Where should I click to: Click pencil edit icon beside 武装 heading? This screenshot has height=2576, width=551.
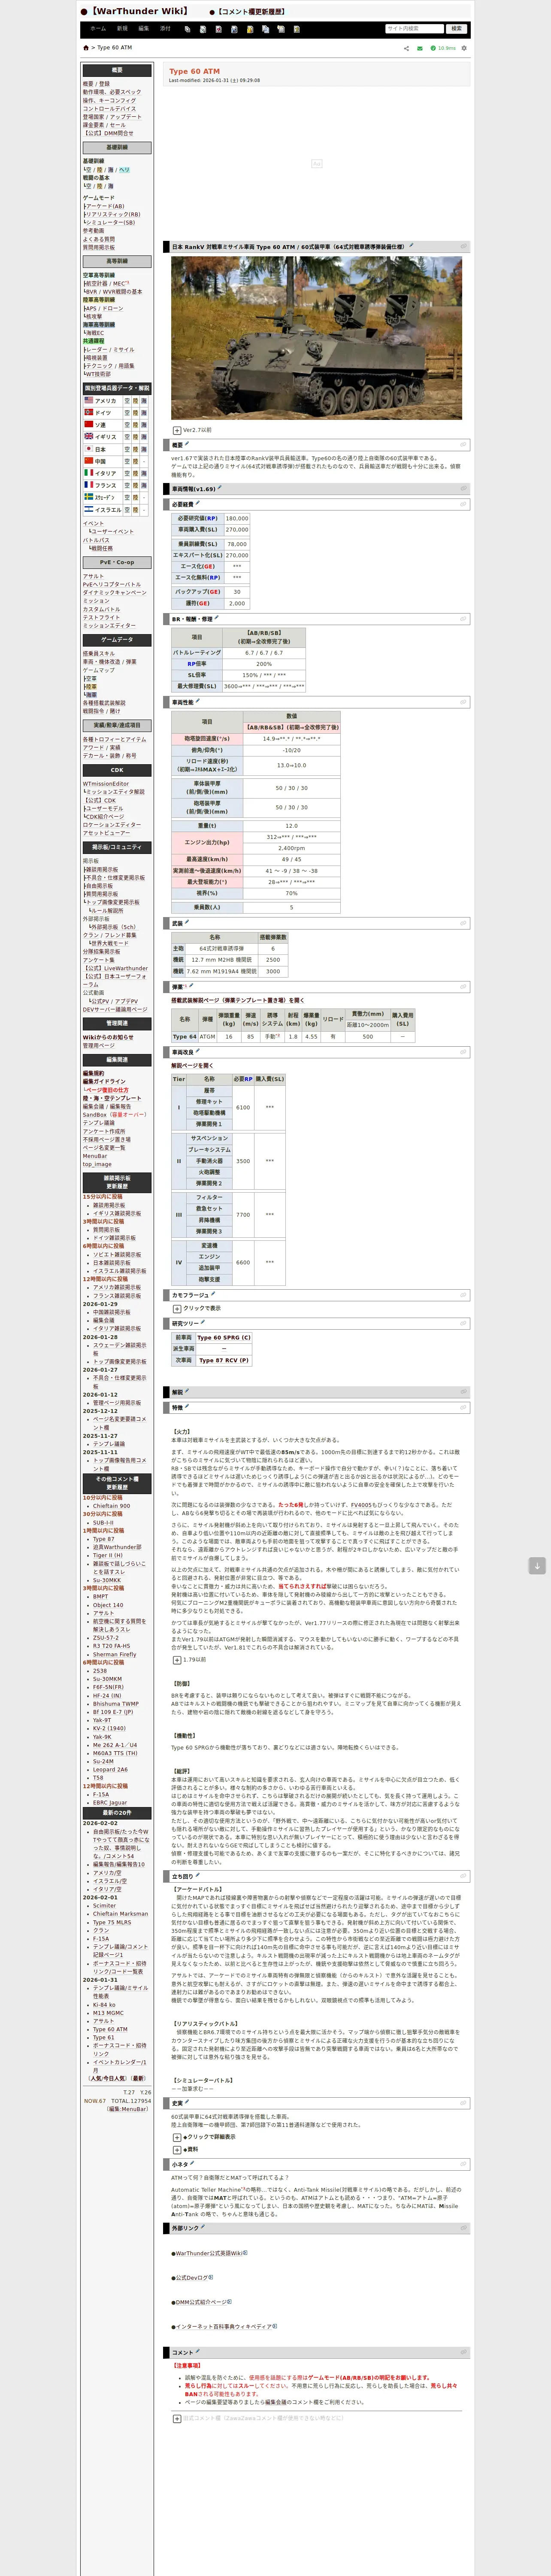coord(188,922)
